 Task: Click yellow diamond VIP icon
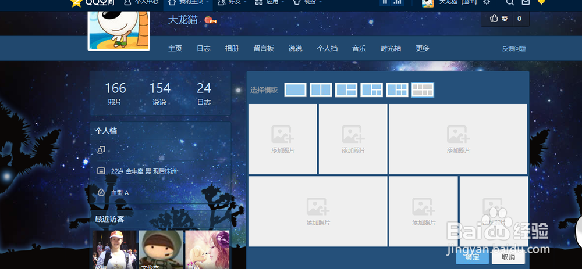(x=541, y=2)
